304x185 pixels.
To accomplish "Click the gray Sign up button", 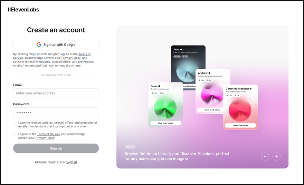I will (56, 148).
